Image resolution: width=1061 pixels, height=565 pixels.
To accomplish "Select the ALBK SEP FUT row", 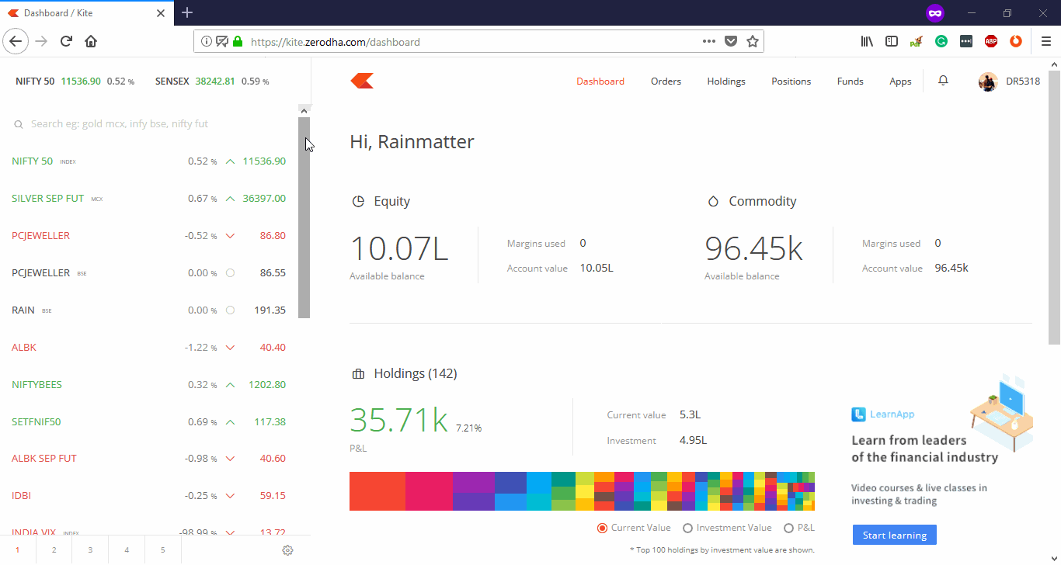I will [x=149, y=458].
